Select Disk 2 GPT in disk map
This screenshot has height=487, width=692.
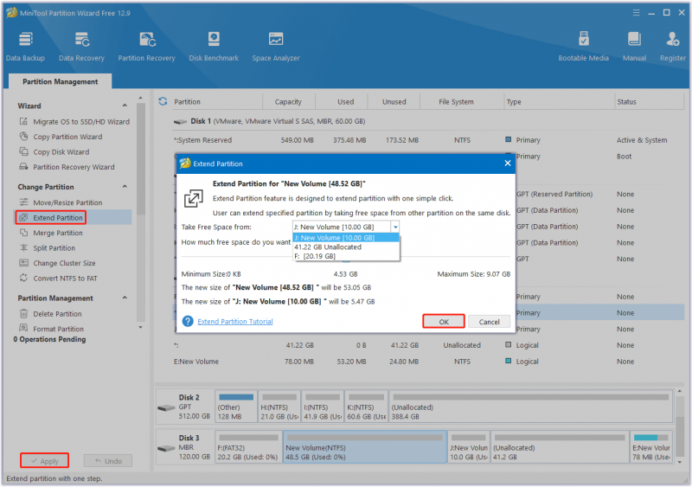click(185, 407)
